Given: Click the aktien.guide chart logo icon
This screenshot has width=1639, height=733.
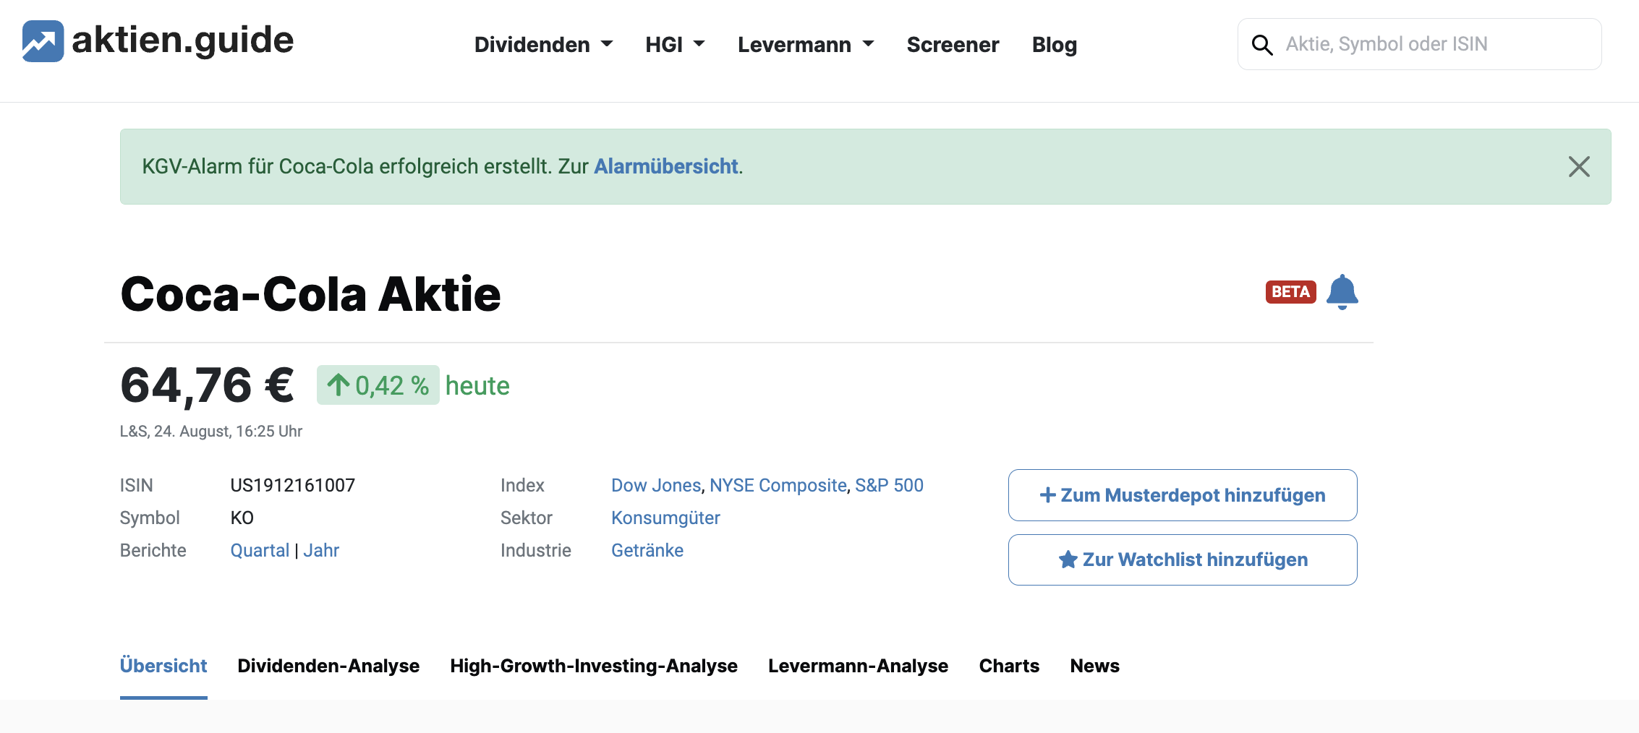Looking at the screenshot, I should click(43, 41).
